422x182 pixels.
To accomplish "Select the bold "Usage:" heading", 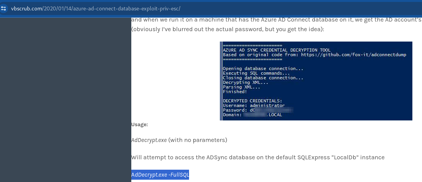I will pos(139,124).
